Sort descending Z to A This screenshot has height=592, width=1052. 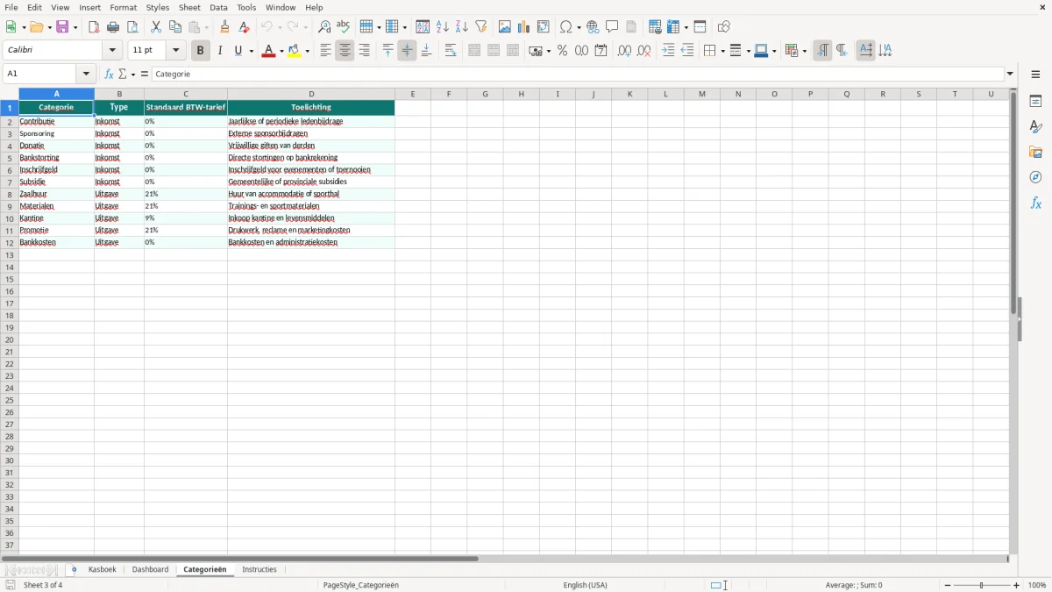pos(462,27)
